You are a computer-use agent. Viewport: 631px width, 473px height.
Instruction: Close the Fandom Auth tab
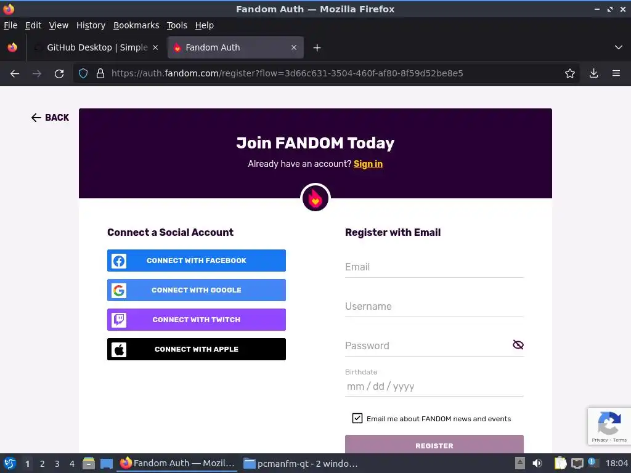click(294, 47)
